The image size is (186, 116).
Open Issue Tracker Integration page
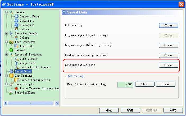pos(39,89)
